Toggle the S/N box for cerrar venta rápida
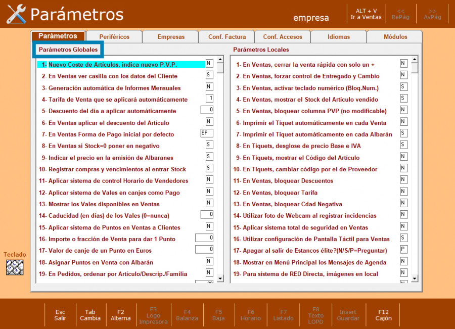This screenshot has height=329, width=455. coord(403,63)
